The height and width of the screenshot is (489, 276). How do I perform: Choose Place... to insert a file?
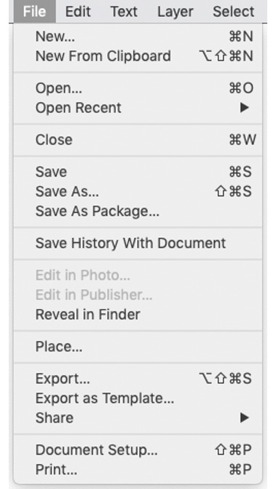click(x=138, y=347)
